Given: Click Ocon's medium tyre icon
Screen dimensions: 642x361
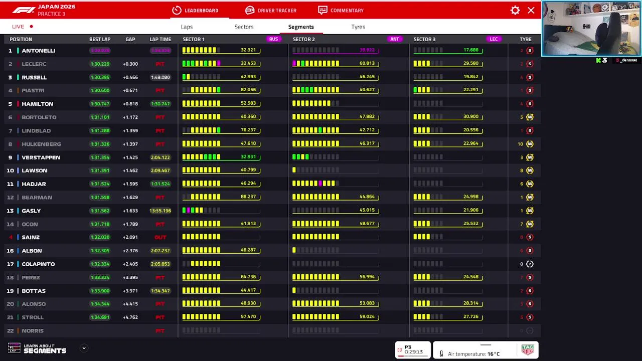Looking at the screenshot, I should (530, 224).
